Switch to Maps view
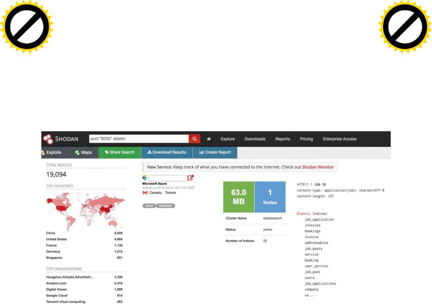 [83, 153]
